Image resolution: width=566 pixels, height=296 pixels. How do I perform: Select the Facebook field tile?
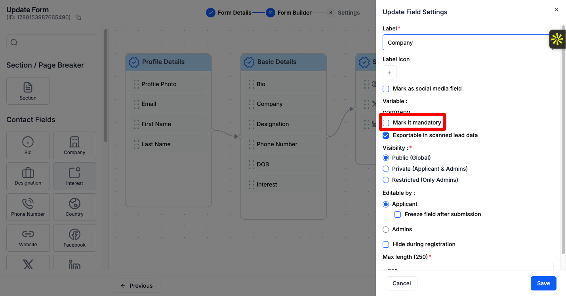[x=74, y=238]
